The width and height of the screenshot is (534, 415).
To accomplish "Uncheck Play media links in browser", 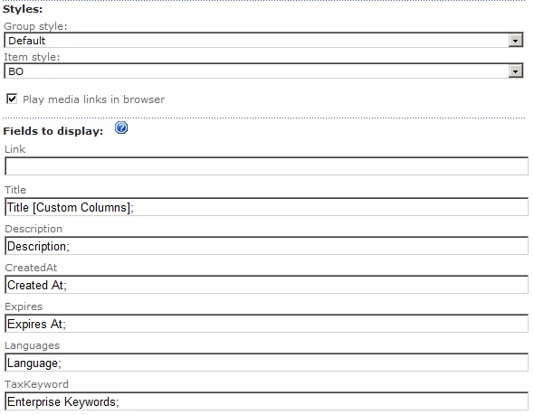I will point(12,99).
